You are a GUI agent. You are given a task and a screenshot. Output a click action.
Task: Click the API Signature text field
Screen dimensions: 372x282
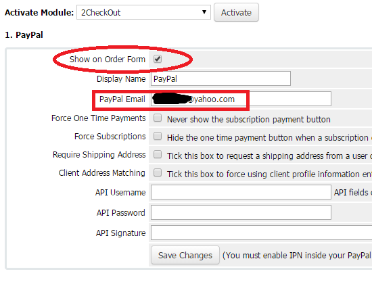[x=262, y=233]
